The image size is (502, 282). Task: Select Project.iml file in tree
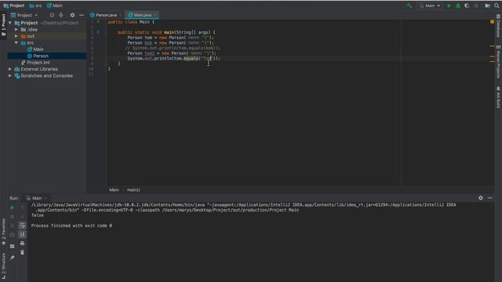38,63
